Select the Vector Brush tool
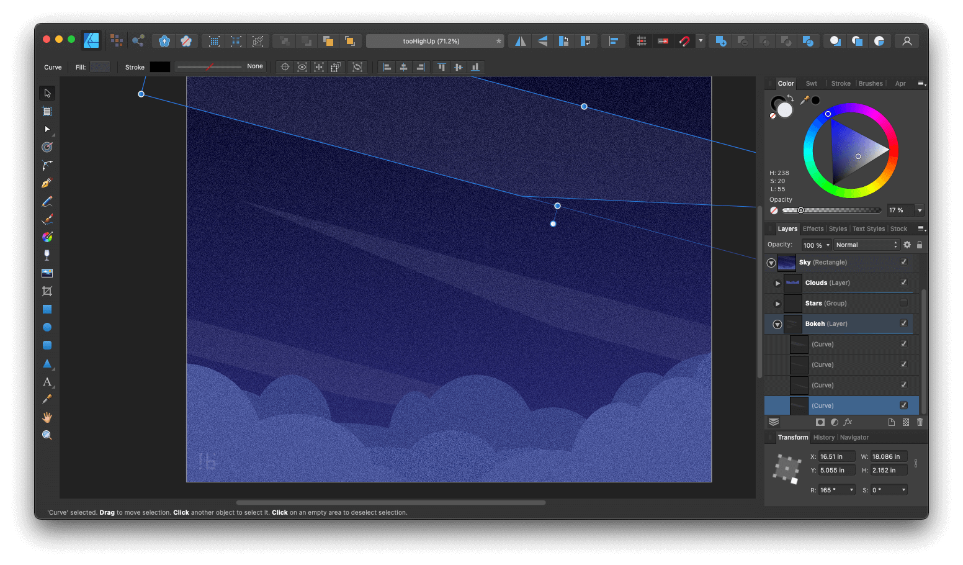The width and height of the screenshot is (963, 565). tap(47, 219)
